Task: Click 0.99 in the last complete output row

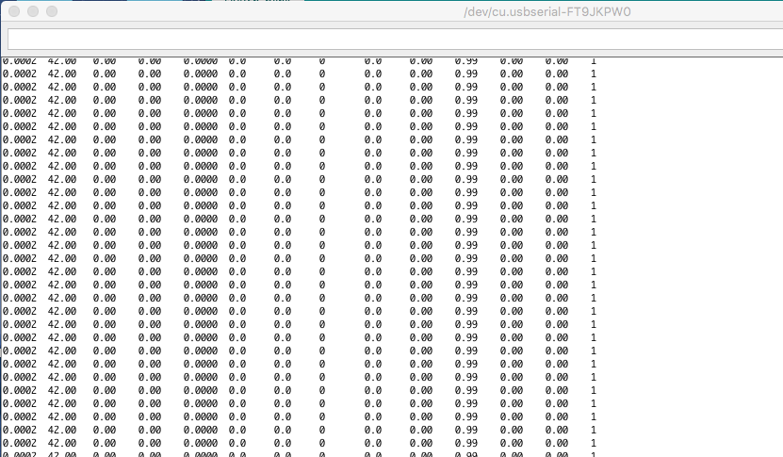Action: tap(465, 443)
